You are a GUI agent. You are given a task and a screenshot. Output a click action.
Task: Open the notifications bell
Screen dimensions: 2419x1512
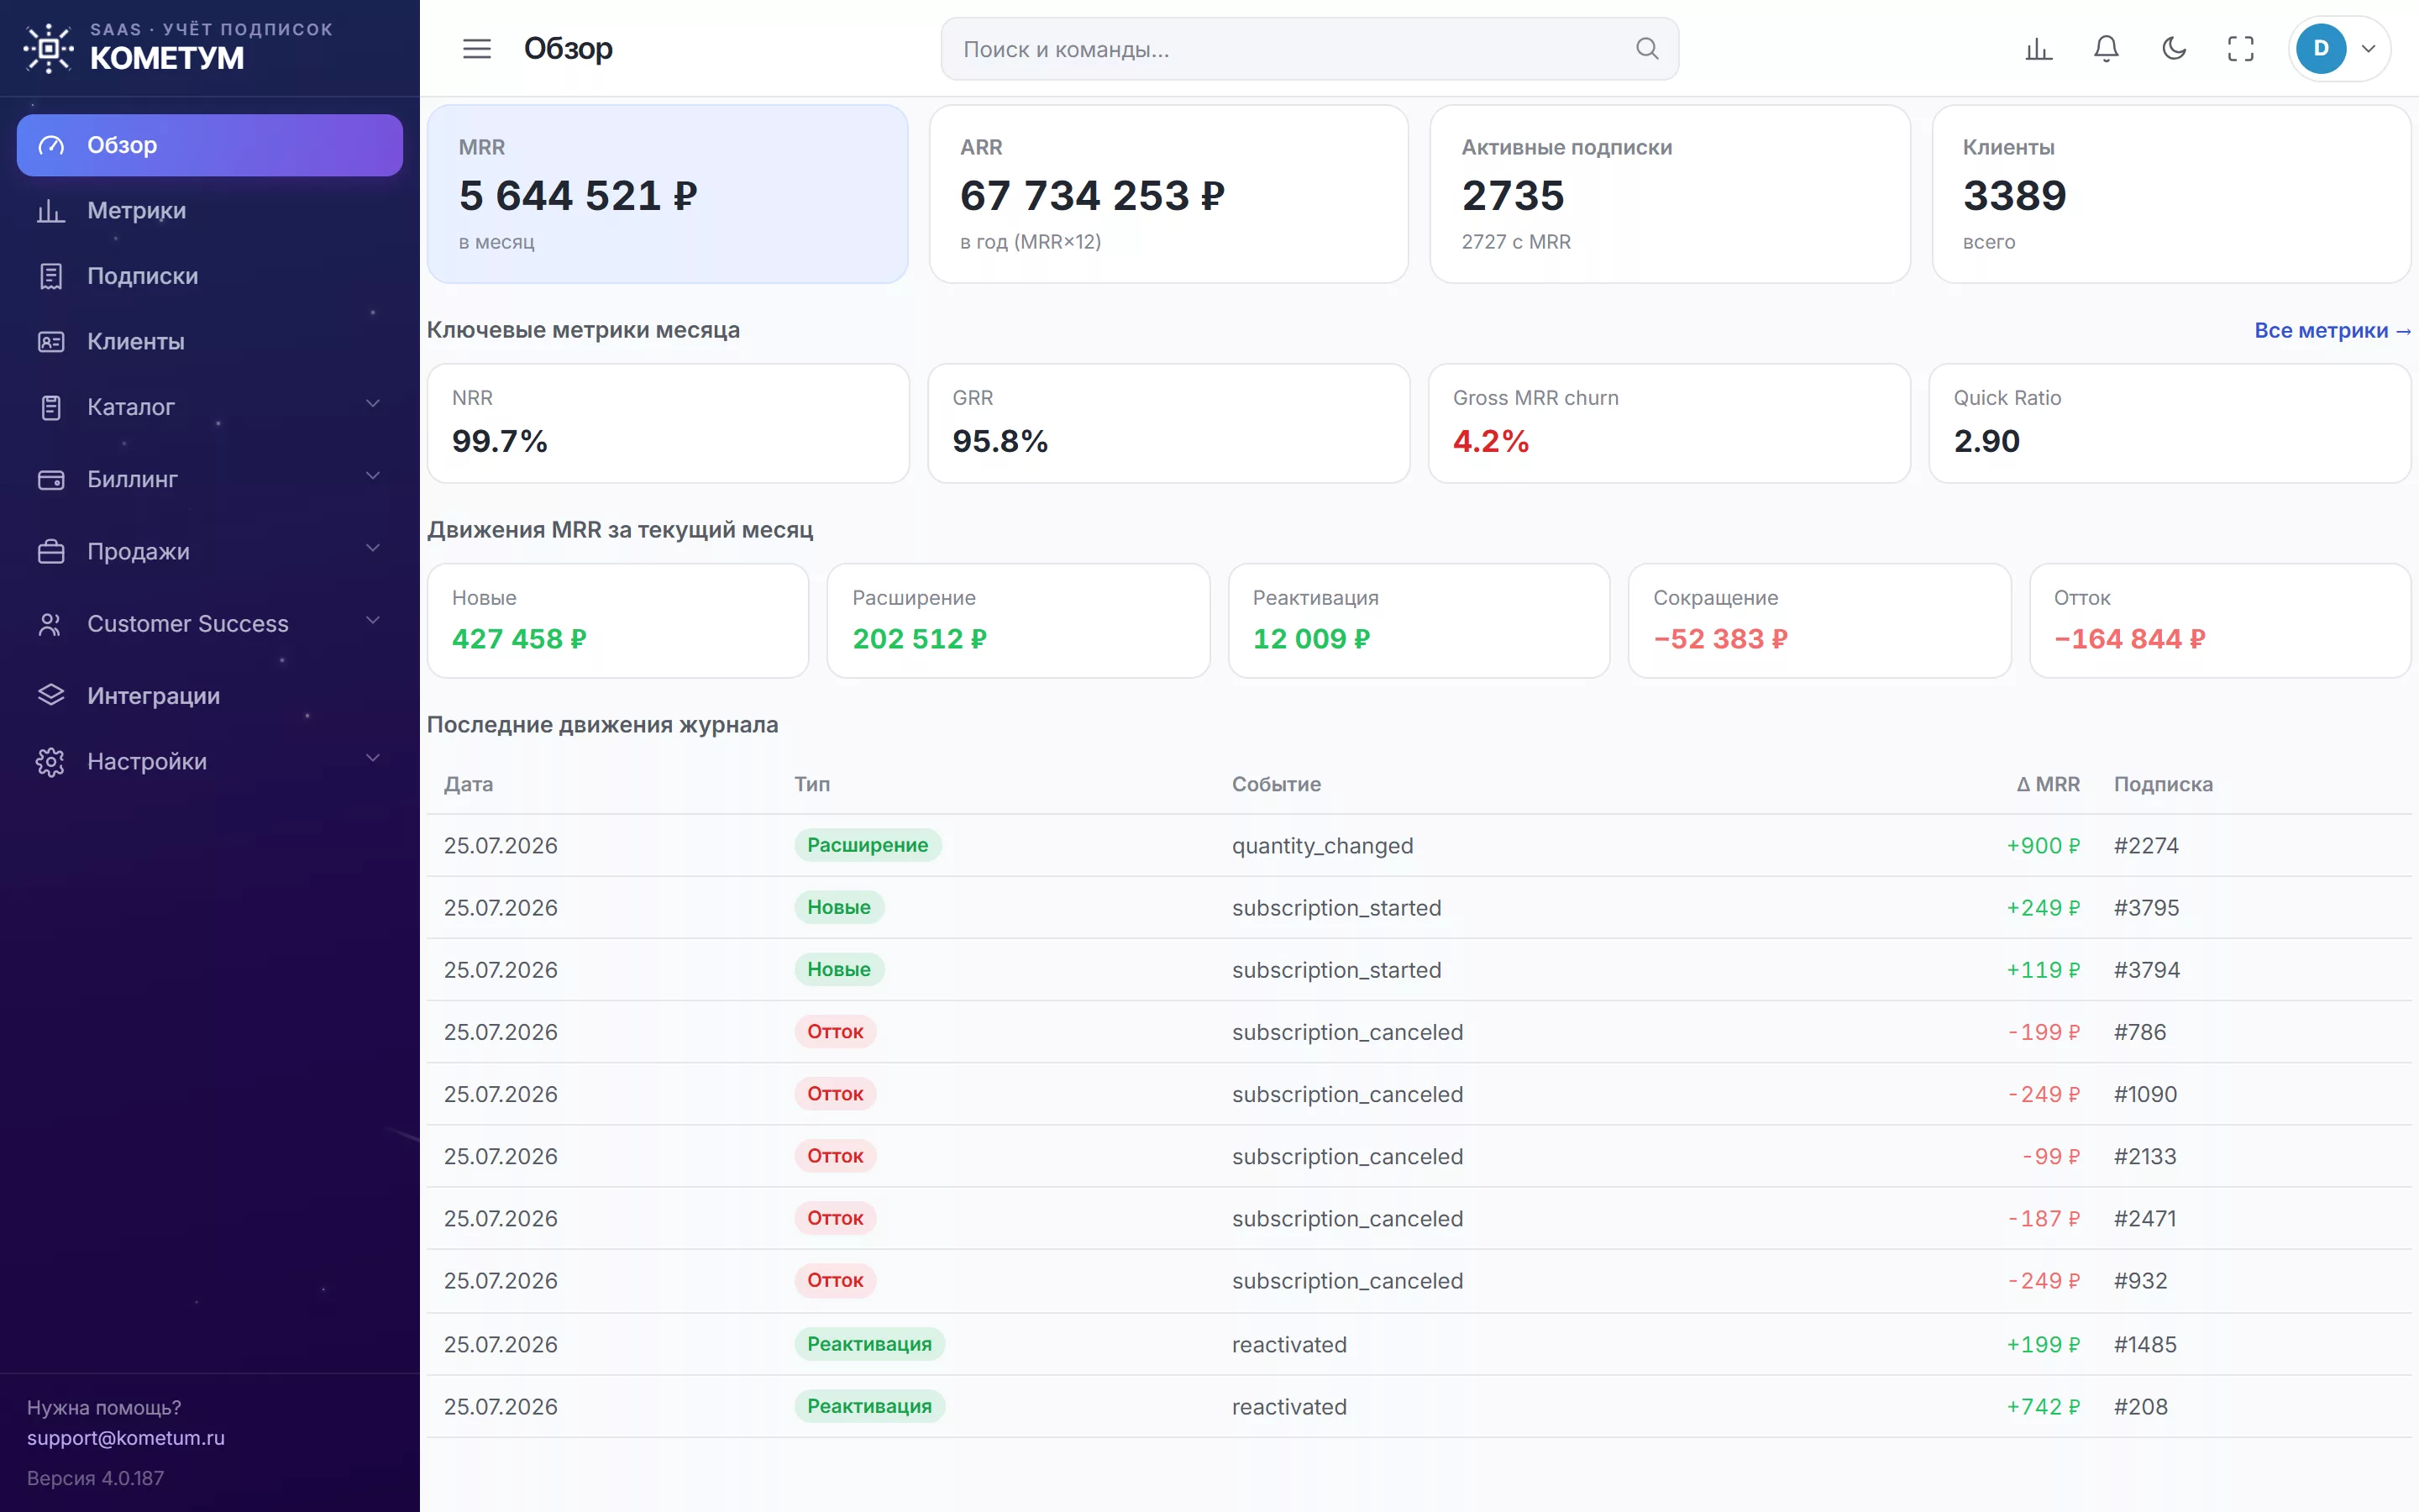point(2107,48)
